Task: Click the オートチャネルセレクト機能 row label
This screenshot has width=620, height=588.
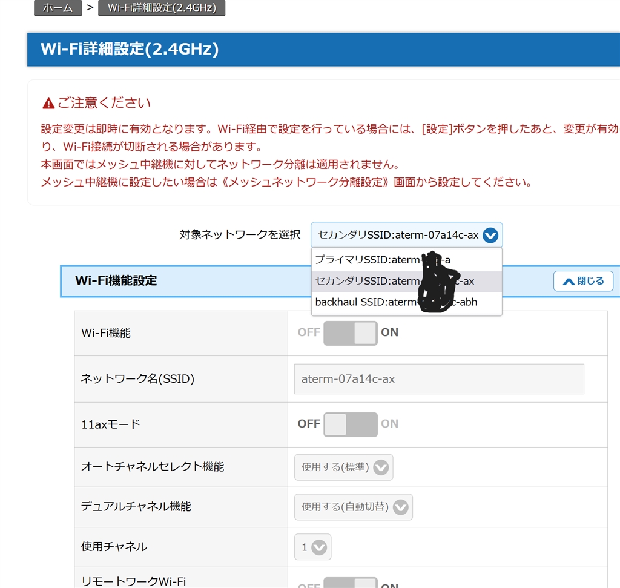Action: point(153,467)
